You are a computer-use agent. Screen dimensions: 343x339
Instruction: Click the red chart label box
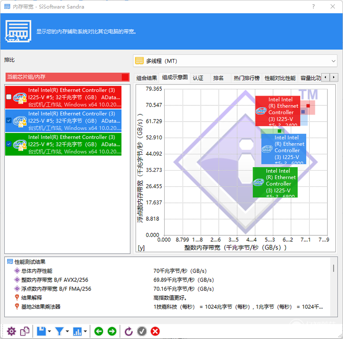(x=277, y=111)
